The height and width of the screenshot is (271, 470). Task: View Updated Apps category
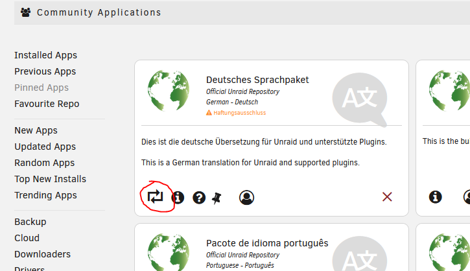click(45, 147)
